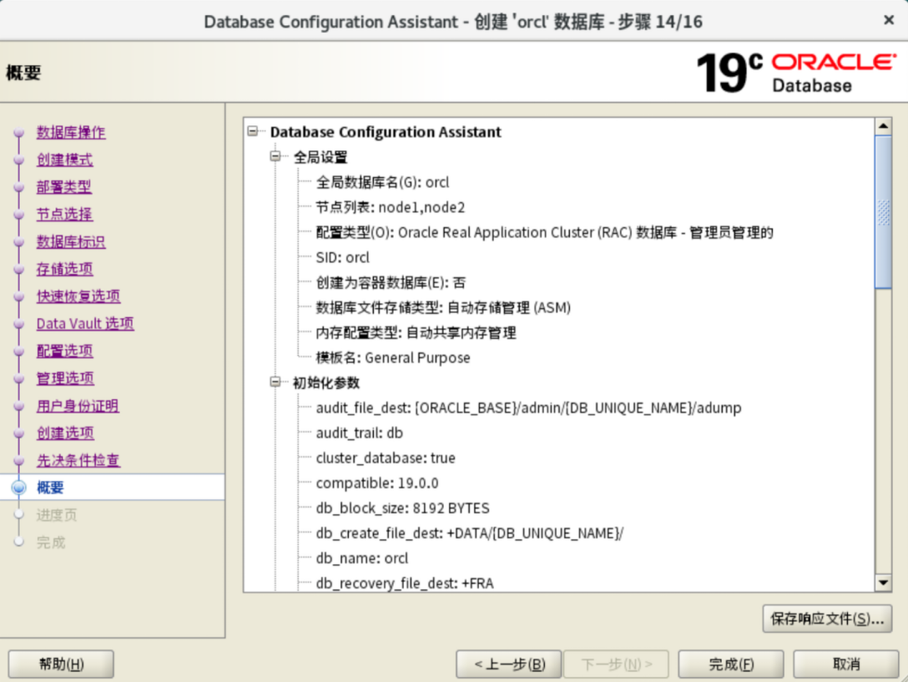Go to the 创建模式 step
The image size is (908, 682).
[64, 159]
